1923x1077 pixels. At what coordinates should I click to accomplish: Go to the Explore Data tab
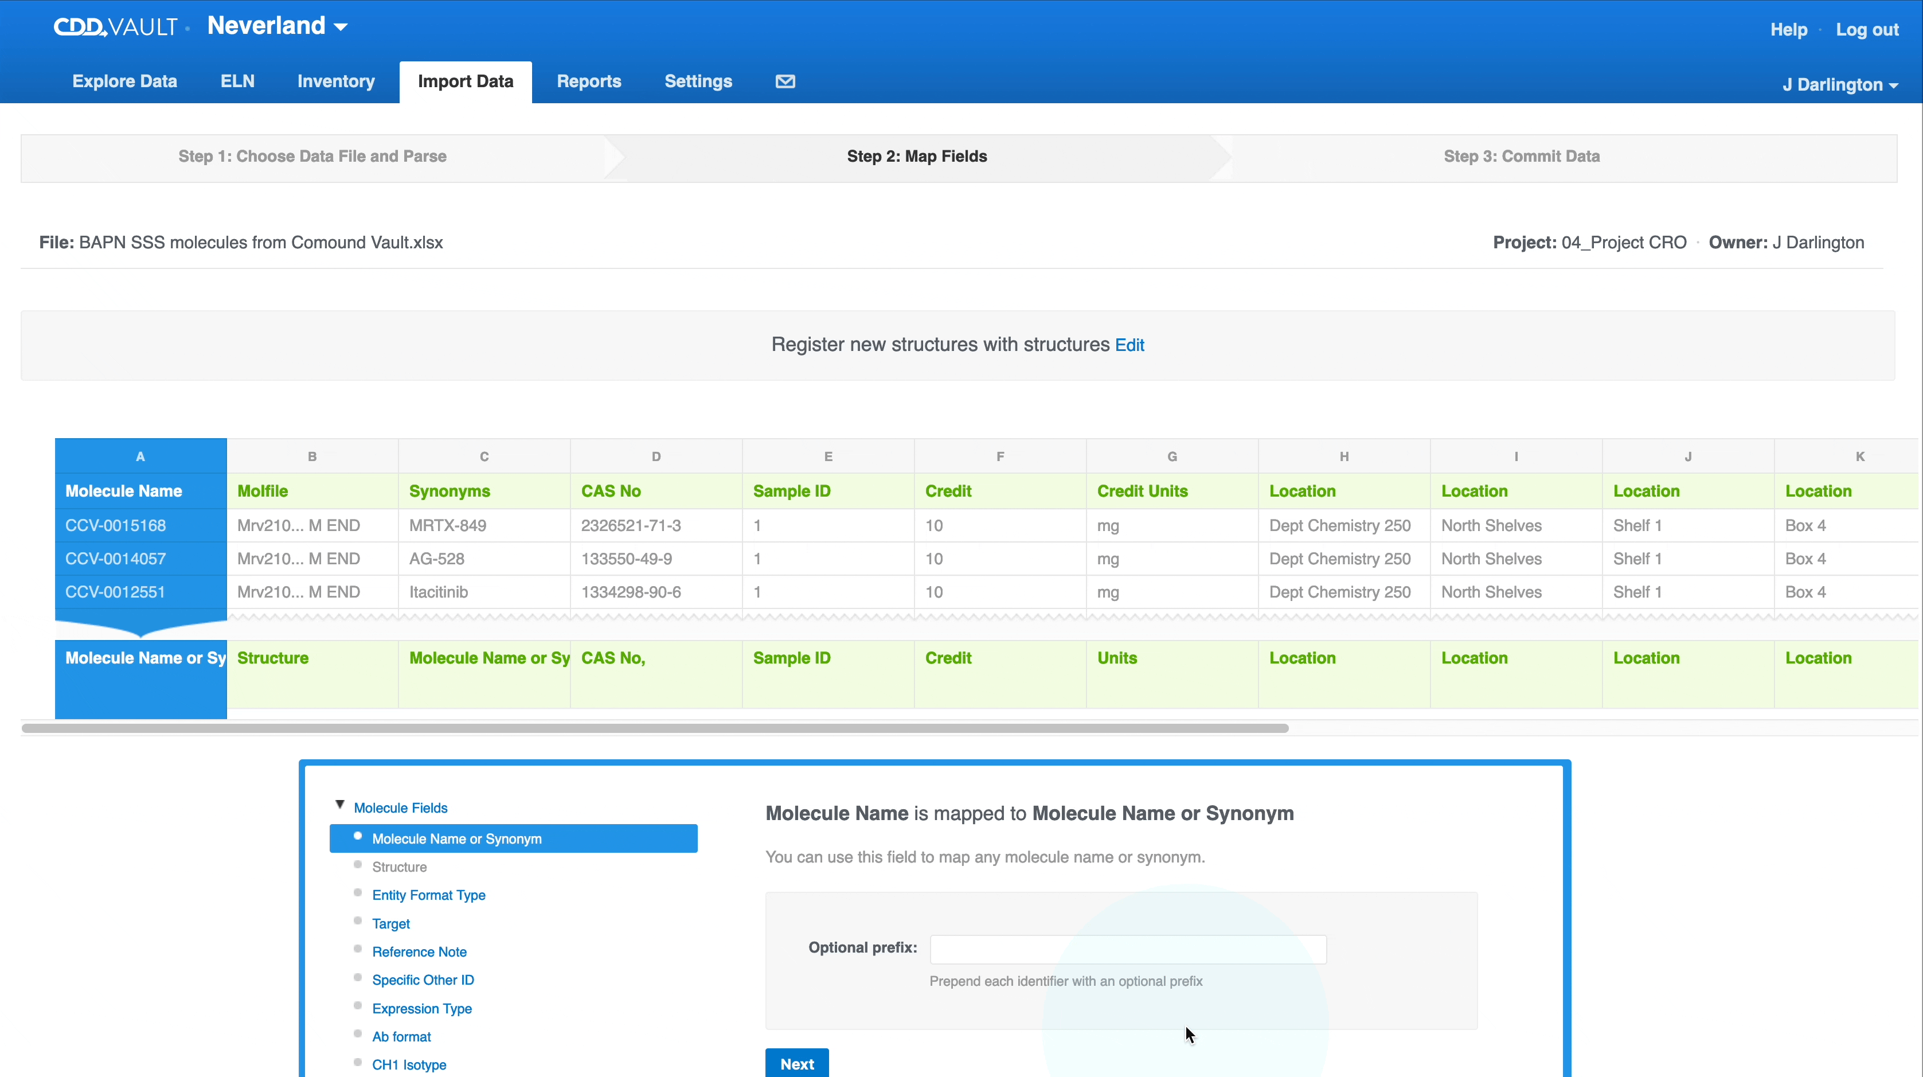point(124,81)
